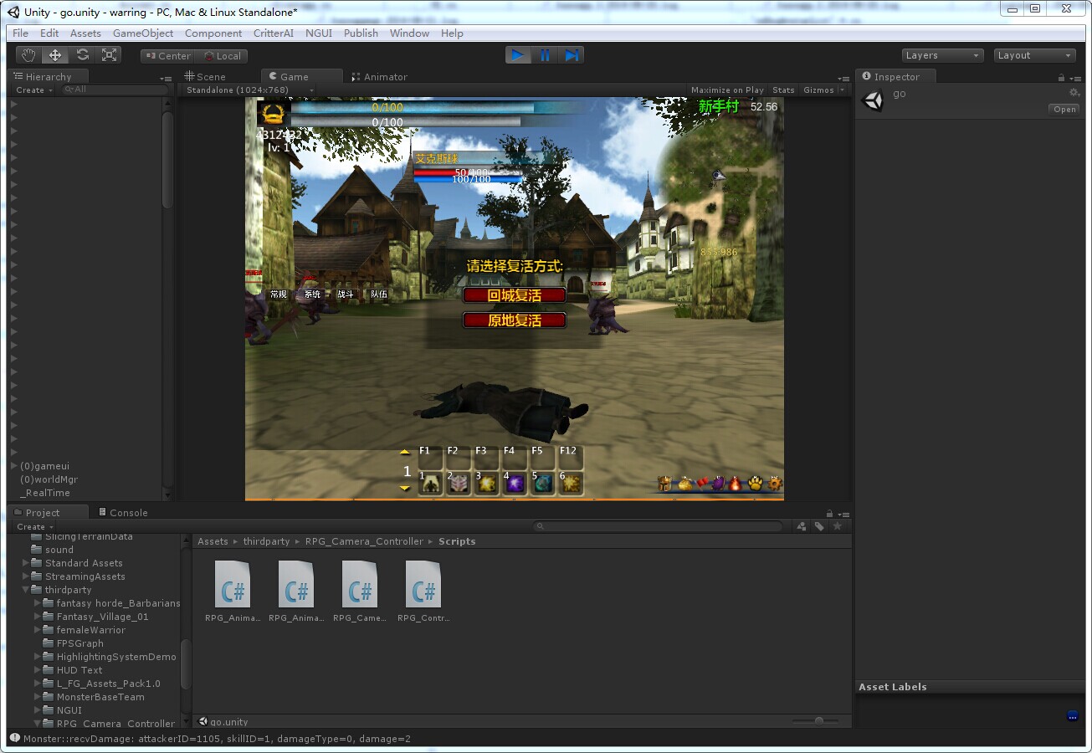The width and height of the screenshot is (1092, 753).
Task: Open the NGUI menu
Action: pyautogui.click(x=318, y=33)
